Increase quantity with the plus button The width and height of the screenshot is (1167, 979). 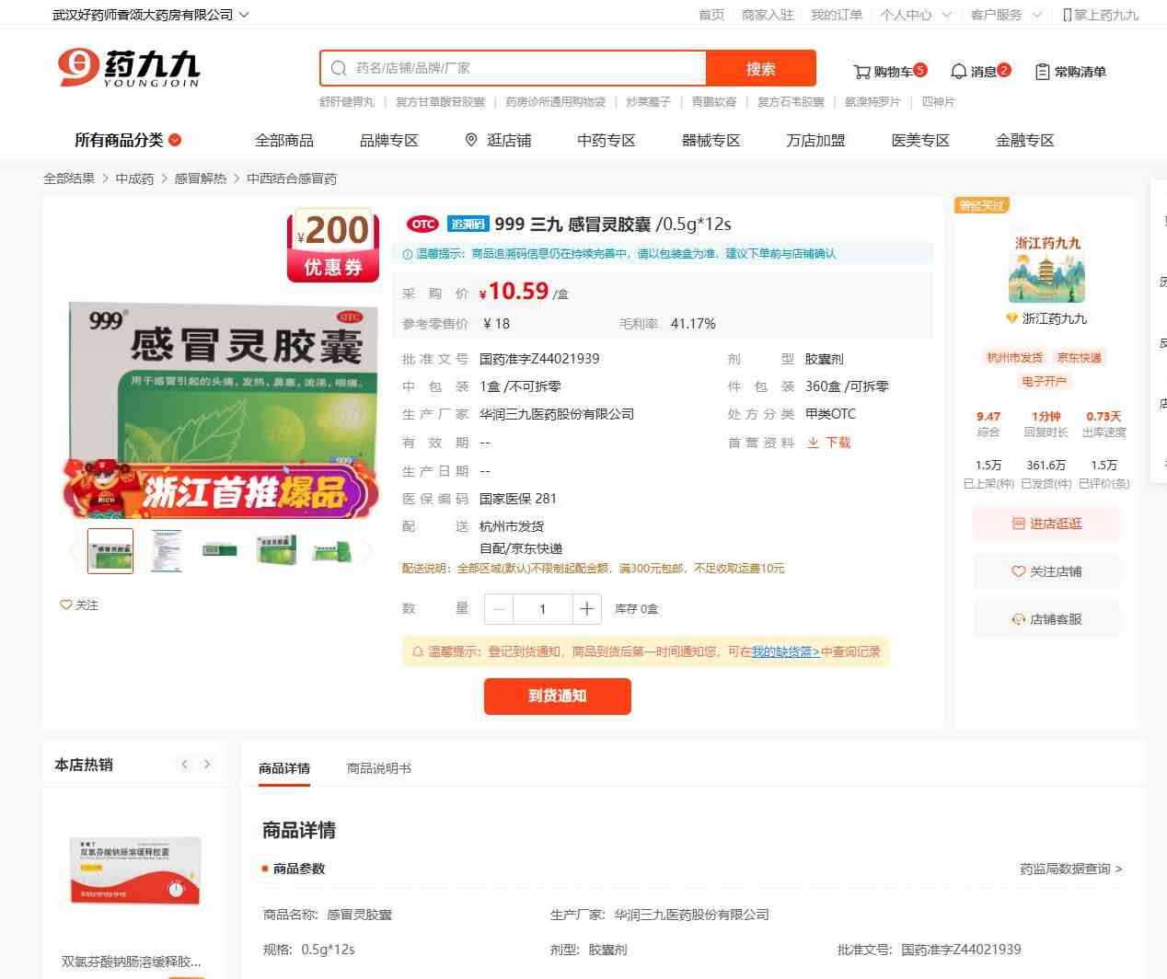pos(586,609)
